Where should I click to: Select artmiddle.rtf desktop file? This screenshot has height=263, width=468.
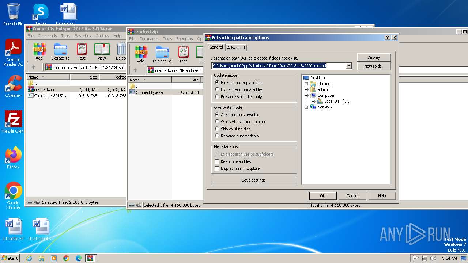14,229
